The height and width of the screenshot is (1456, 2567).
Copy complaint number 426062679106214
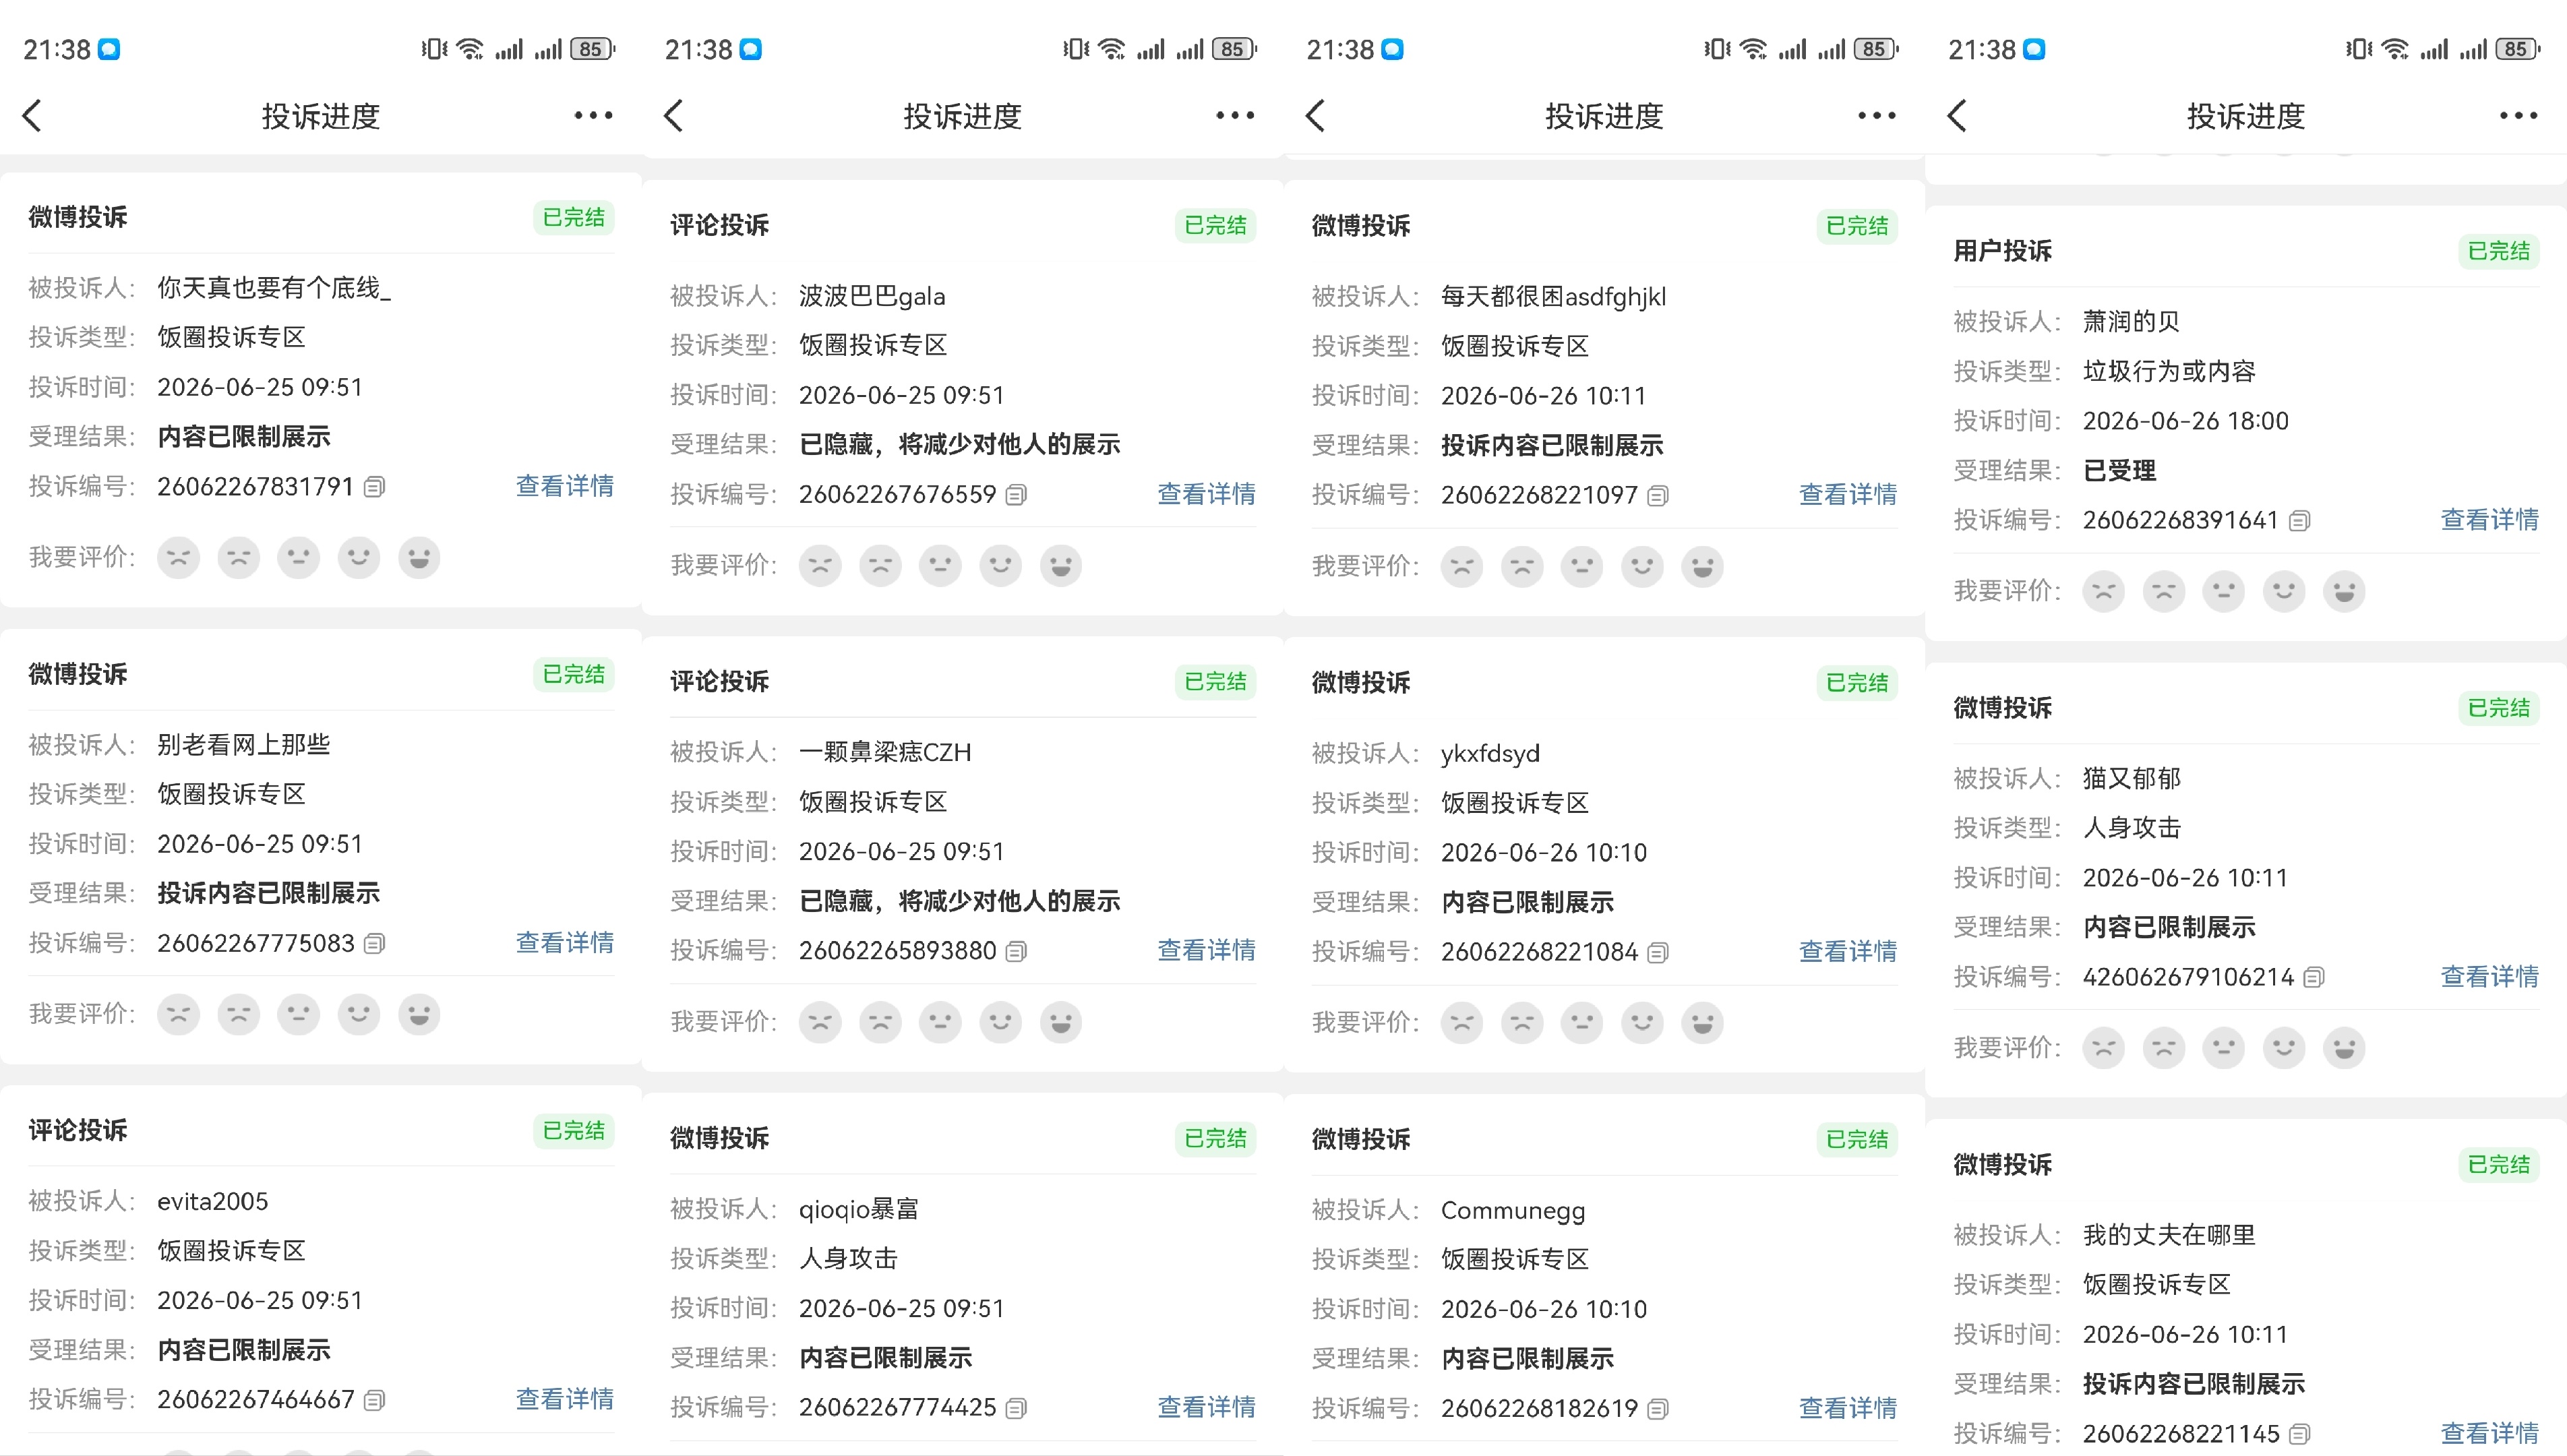pos(2314,977)
